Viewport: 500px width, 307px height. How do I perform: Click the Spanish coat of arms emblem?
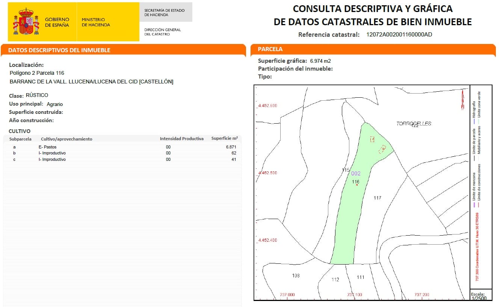(26, 22)
